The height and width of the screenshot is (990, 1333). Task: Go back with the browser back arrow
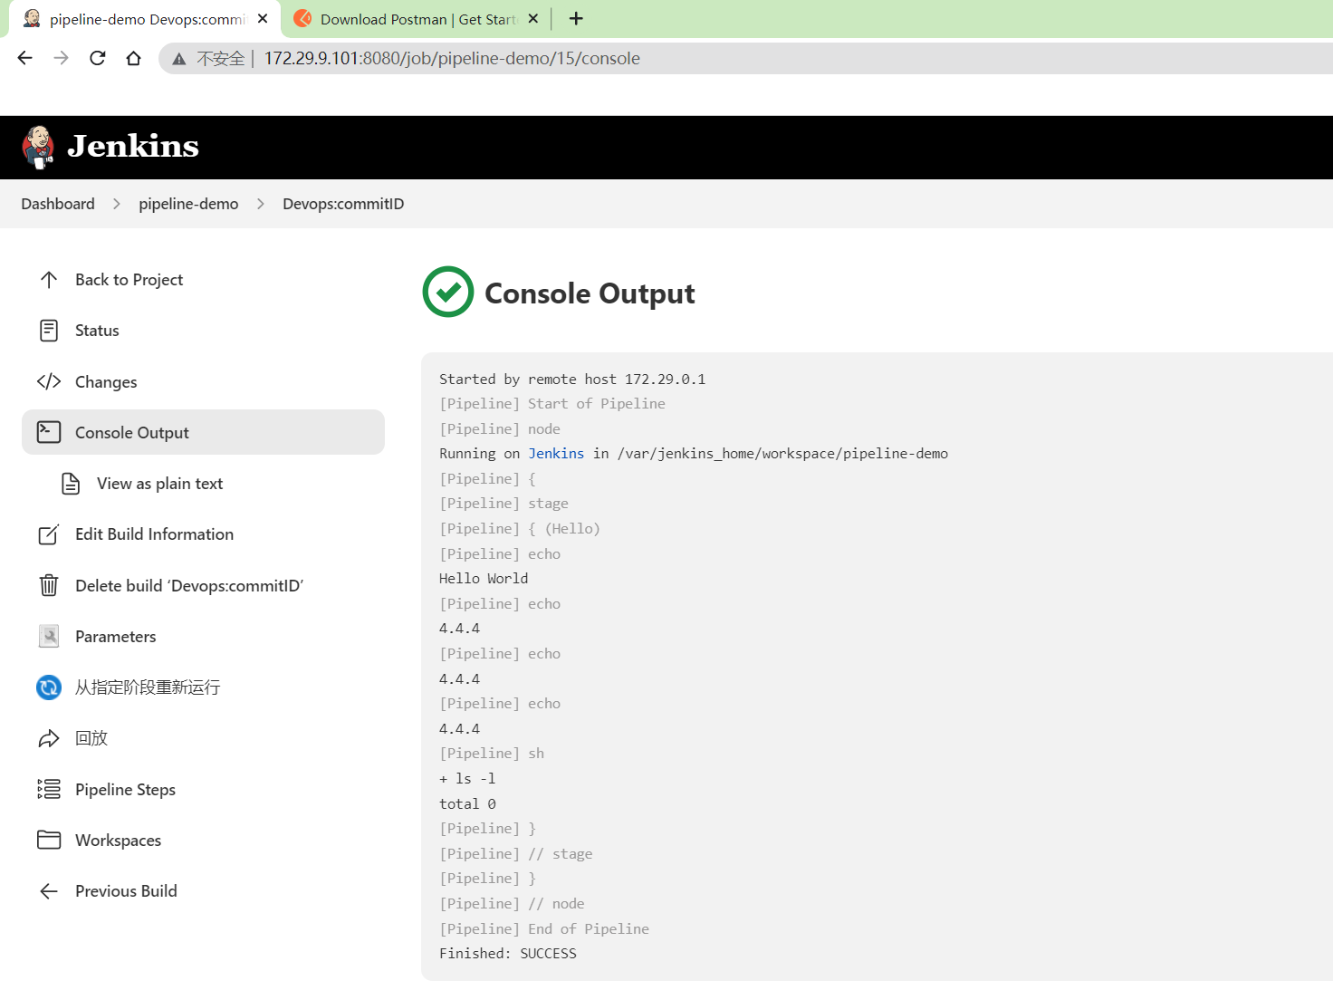pyautogui.click(x=25, y=58)
